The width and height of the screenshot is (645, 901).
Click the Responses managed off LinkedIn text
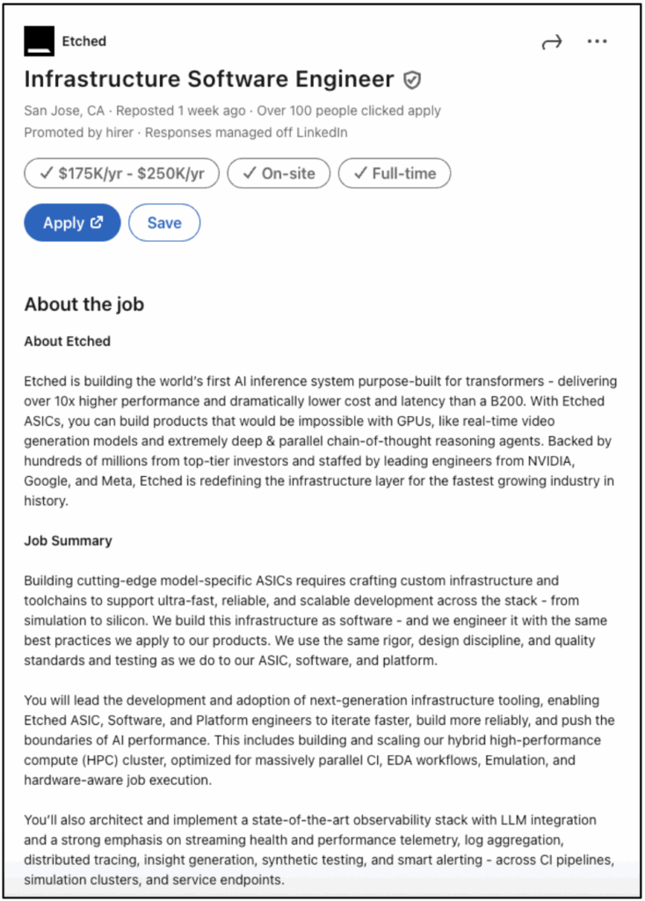(x=246, y=133)
